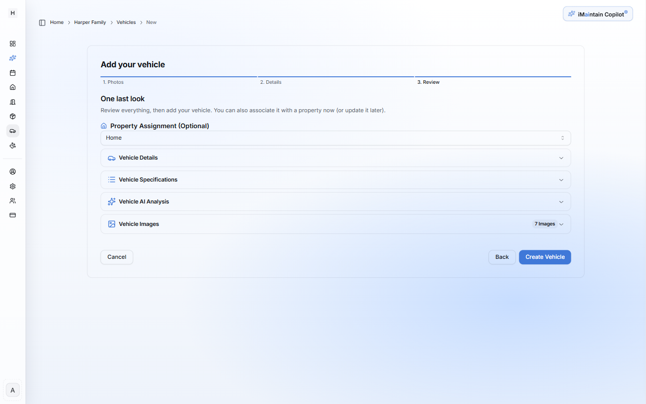Click the box package icon in sidebar

pos(13,116)
